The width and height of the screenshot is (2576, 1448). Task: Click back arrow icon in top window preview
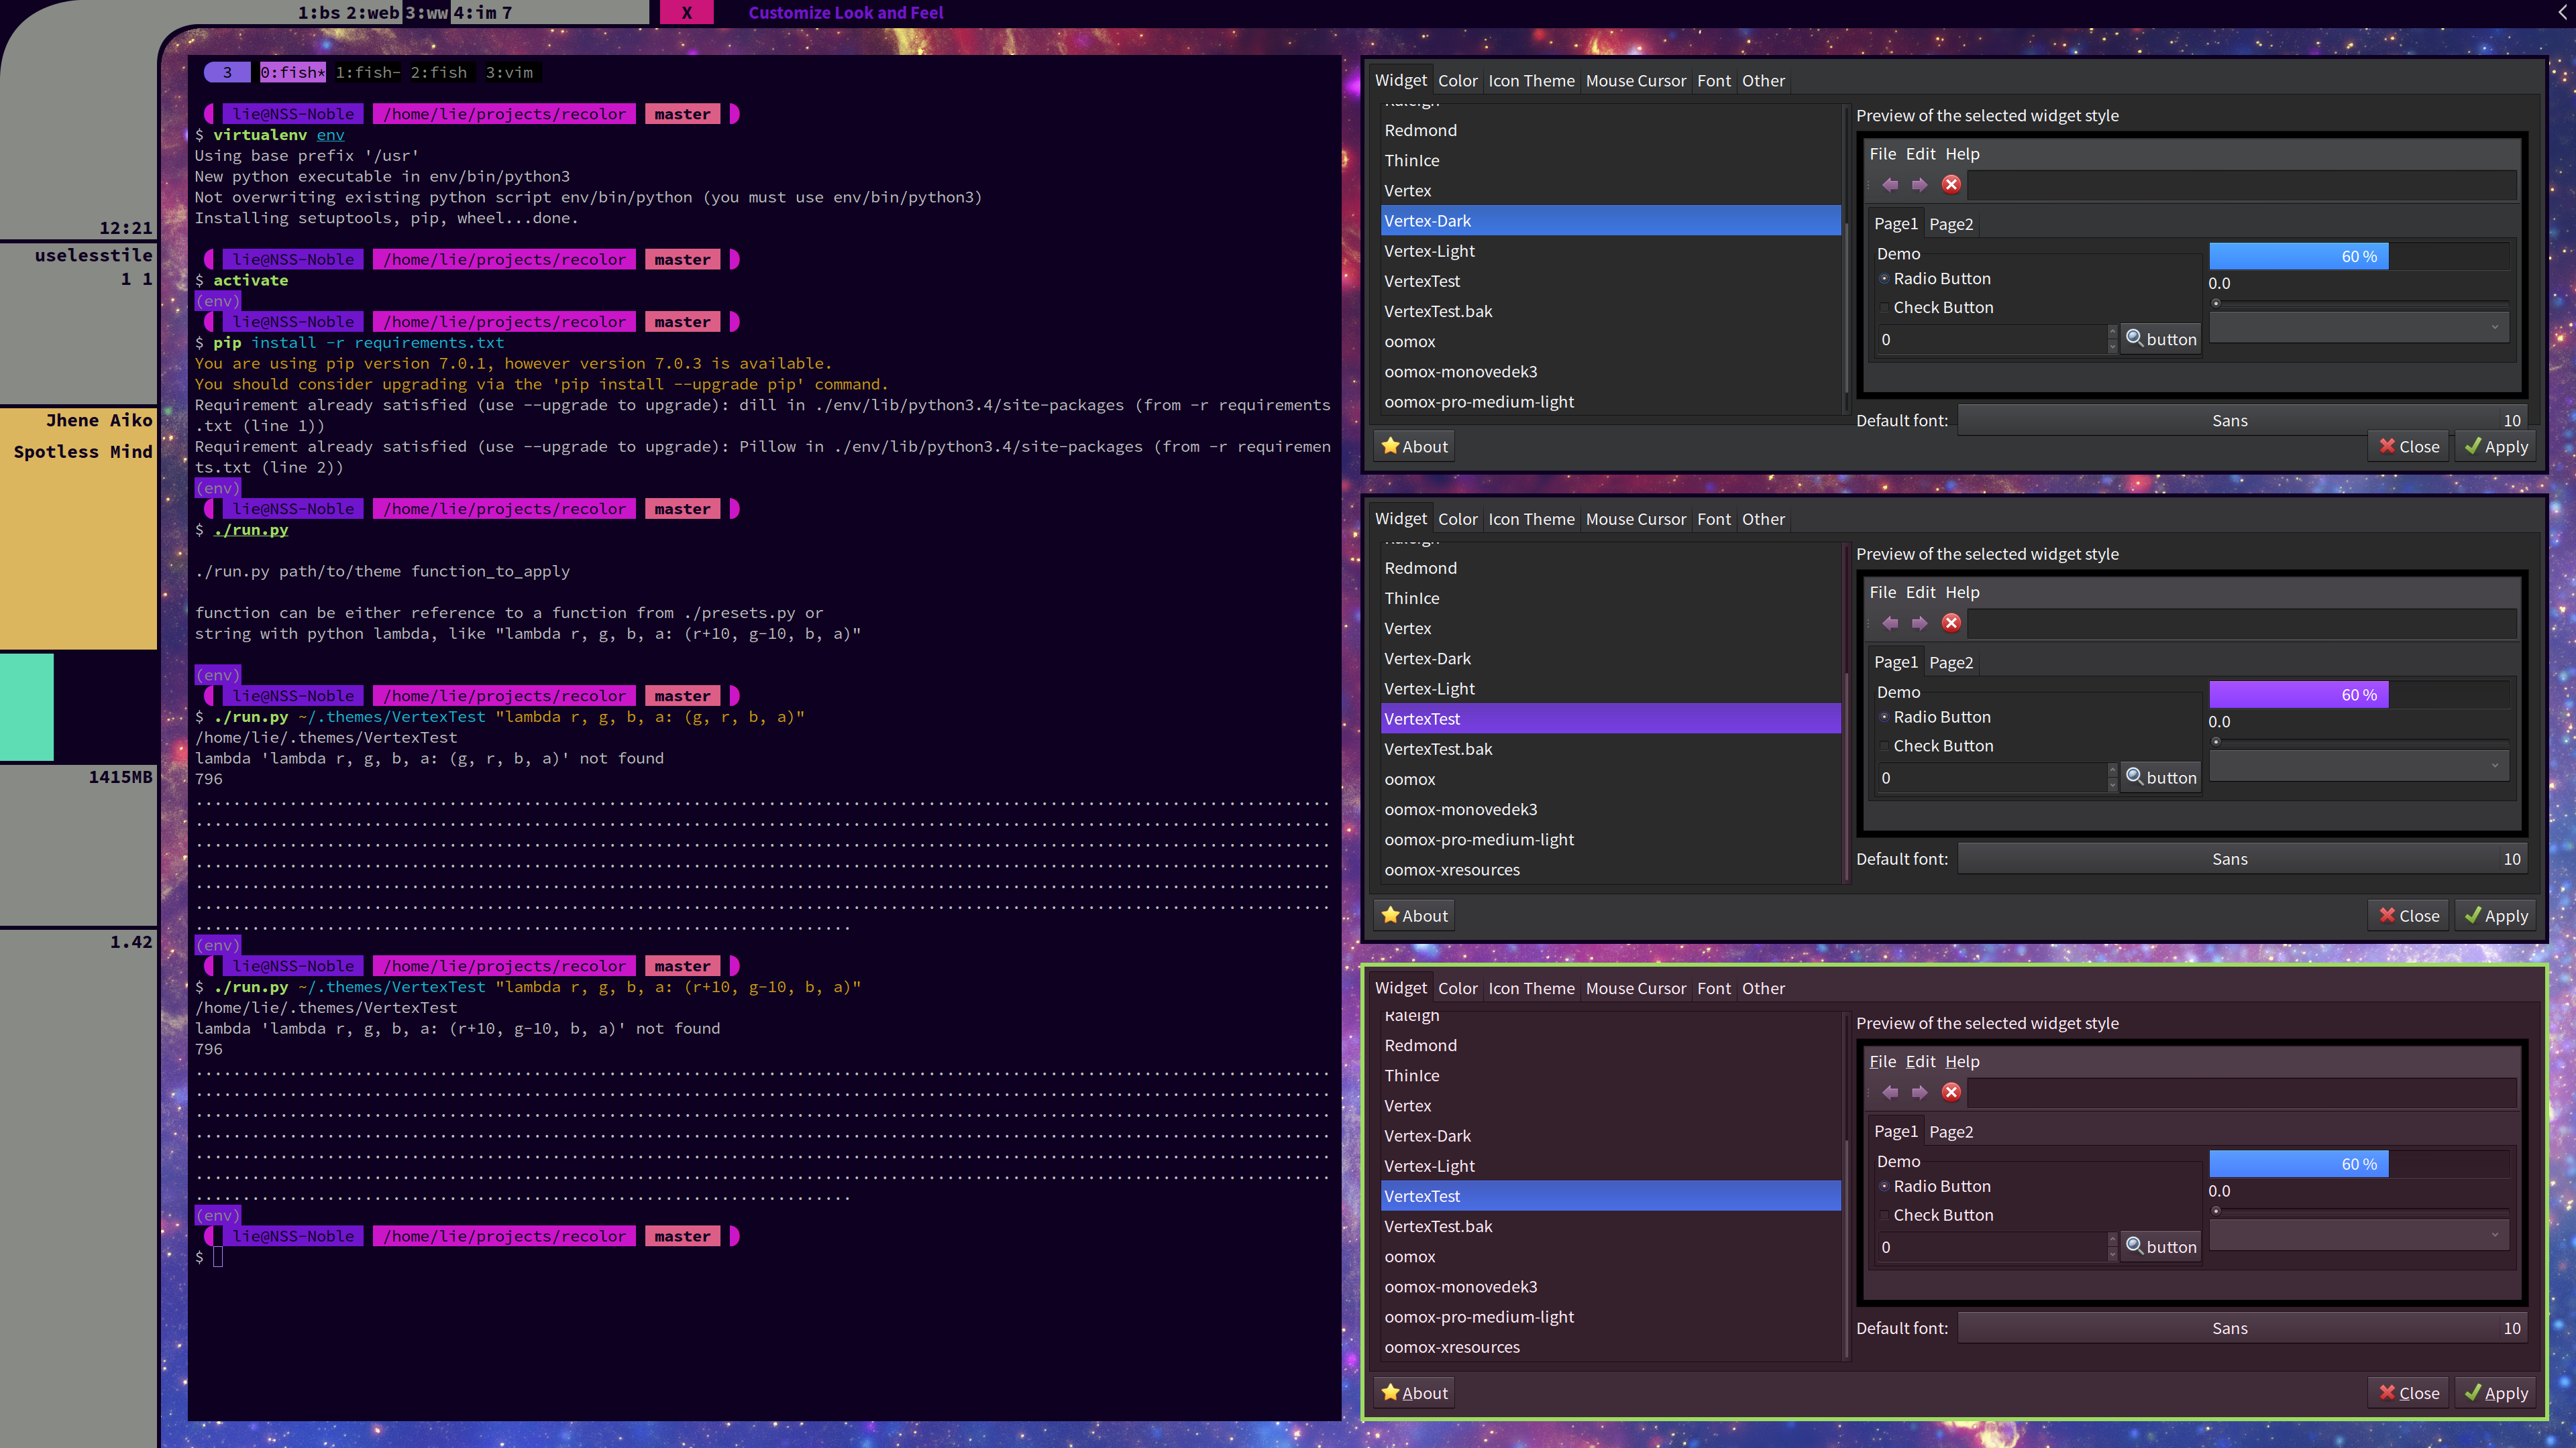1889,185
